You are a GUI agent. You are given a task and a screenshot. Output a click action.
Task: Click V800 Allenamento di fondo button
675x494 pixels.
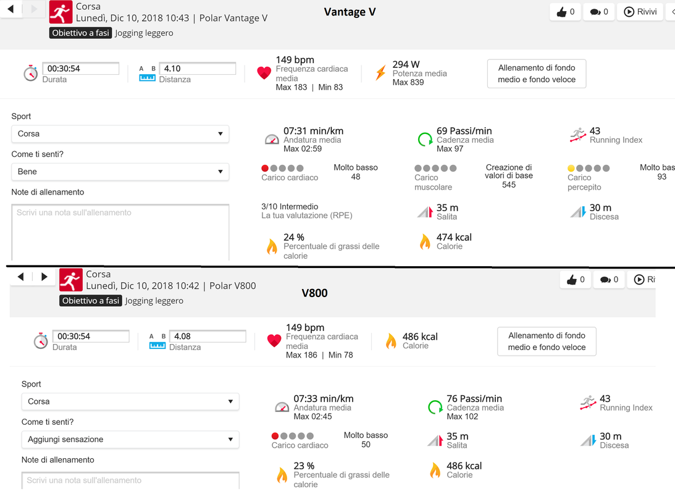pos(547,341)
